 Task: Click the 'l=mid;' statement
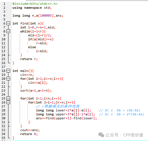[x=42, y=51]
